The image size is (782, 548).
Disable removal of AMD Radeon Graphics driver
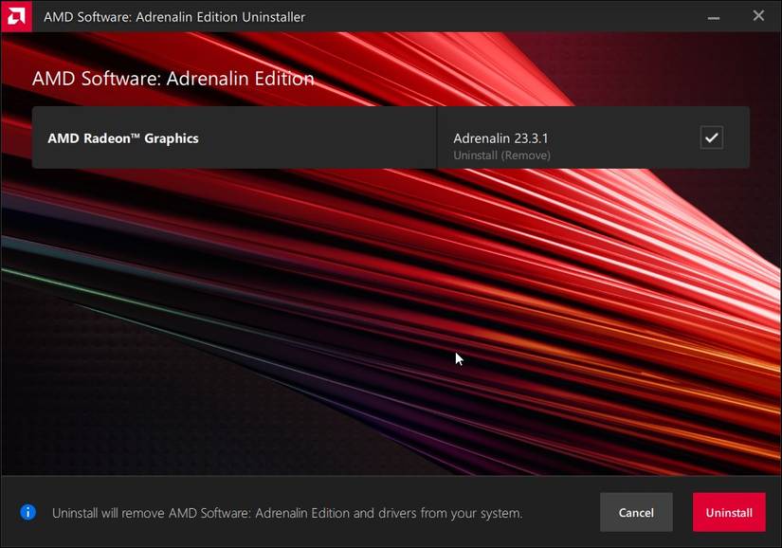712,137
